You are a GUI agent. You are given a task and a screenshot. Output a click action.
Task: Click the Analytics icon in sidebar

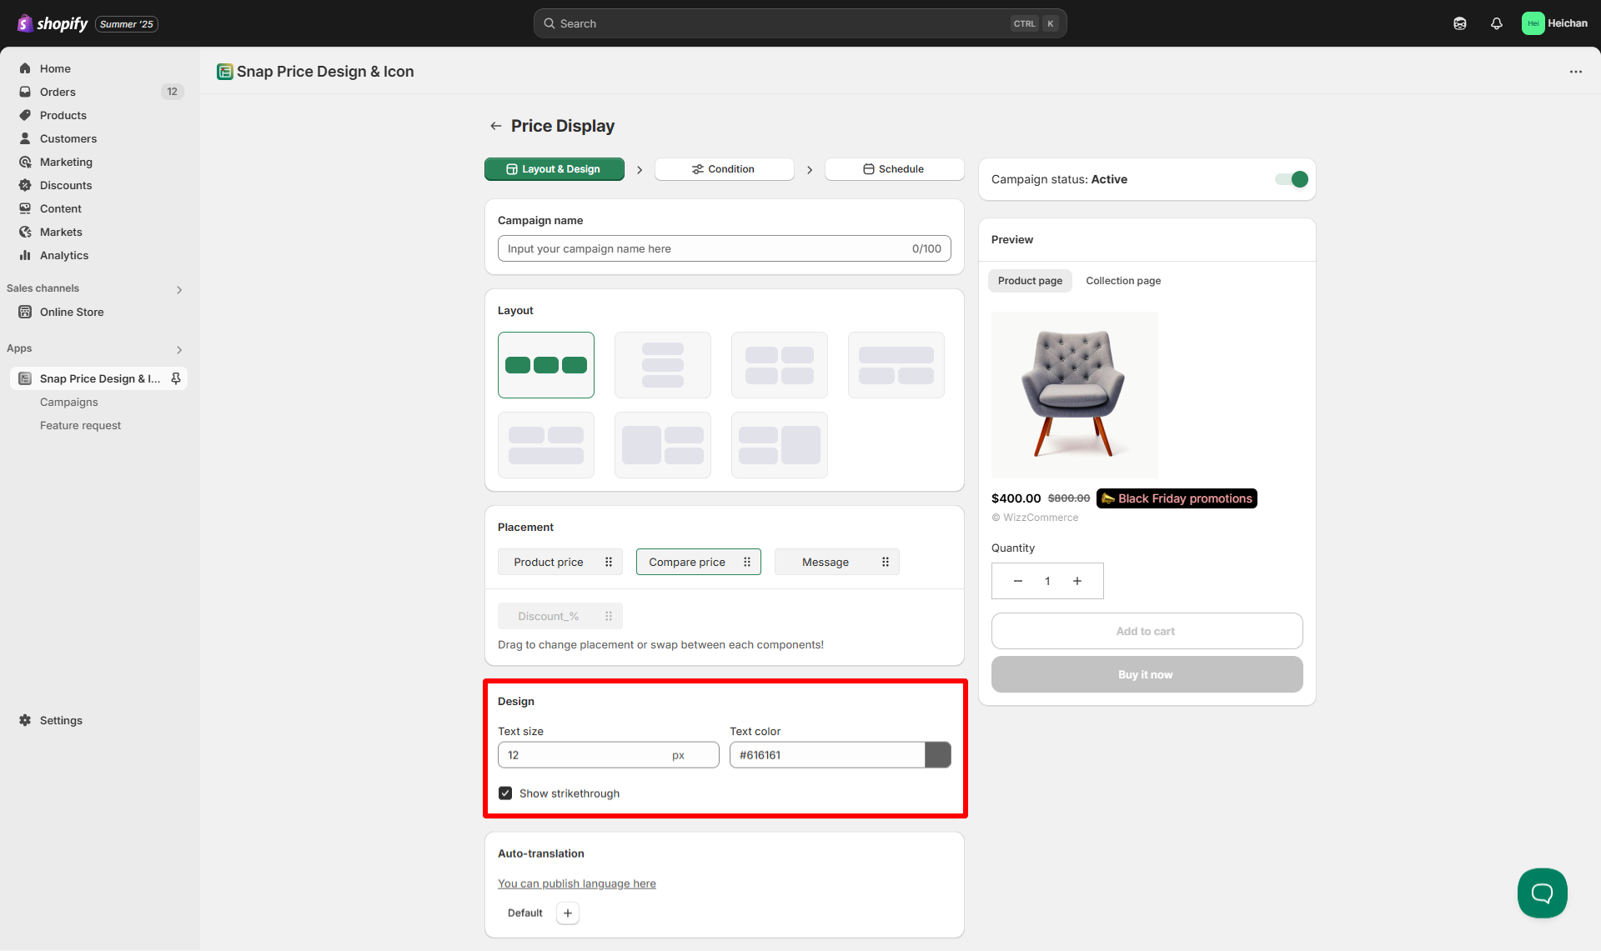click(x=25, y=255)
